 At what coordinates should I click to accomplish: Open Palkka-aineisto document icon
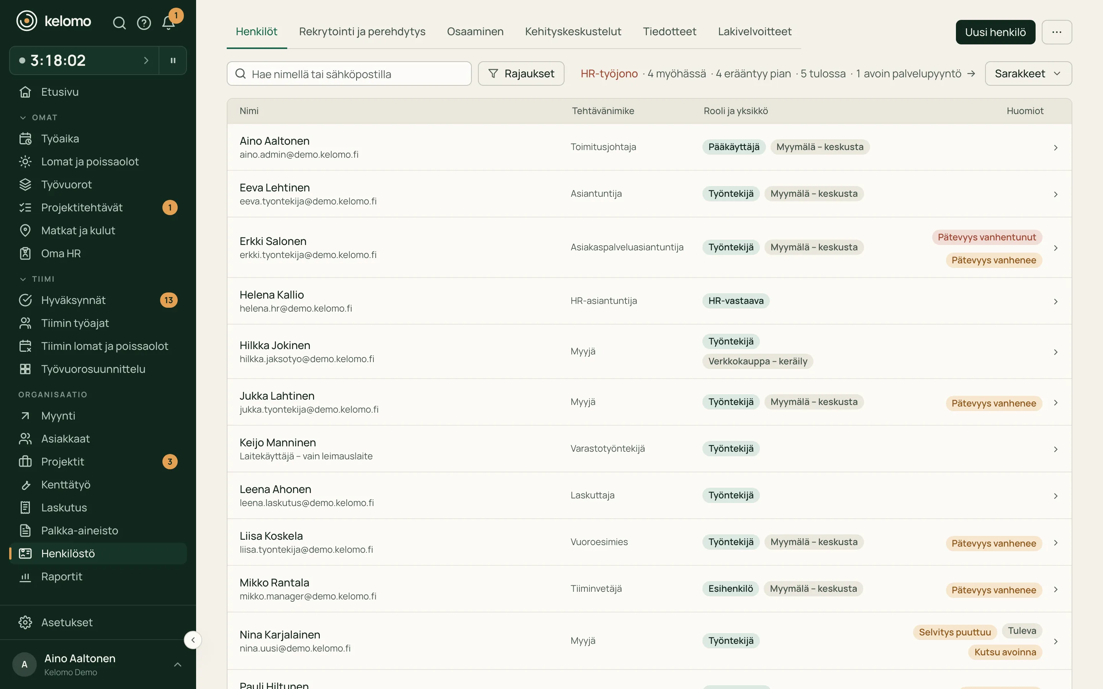click(x=25, y=531)
